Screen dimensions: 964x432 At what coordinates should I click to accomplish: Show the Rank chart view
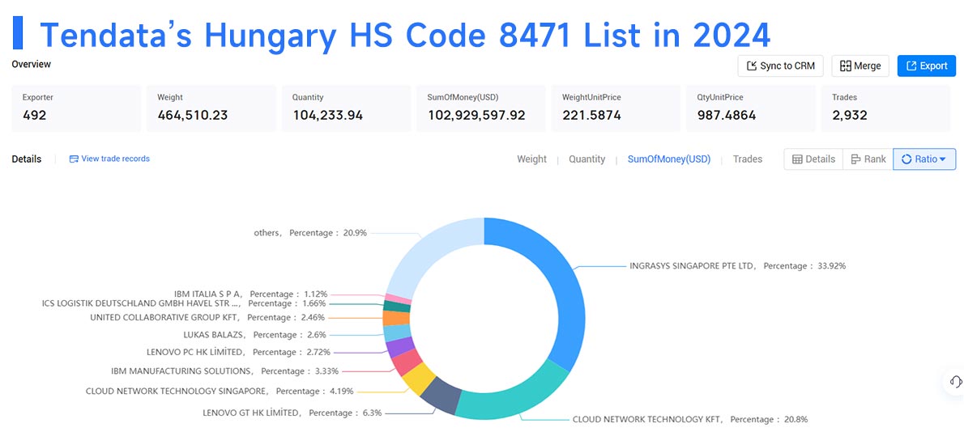pos(868,159)
